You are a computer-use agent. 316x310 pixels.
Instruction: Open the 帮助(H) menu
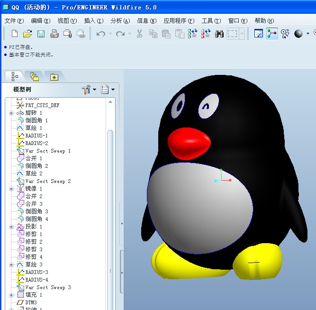pyautogui.click(x=264, y=21)
